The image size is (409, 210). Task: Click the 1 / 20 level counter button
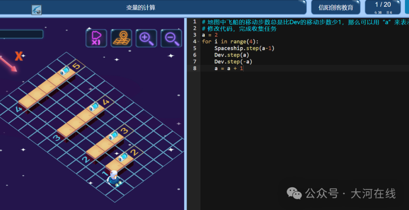(x=382, y=7)
